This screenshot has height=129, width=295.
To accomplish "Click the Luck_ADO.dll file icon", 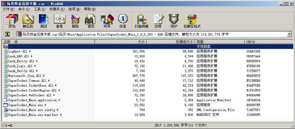I will pyautogui.click(x=5, y=56).
